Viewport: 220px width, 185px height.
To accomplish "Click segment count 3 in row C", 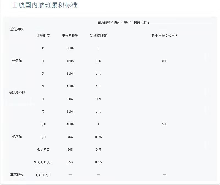I will [x=98, y=48].
